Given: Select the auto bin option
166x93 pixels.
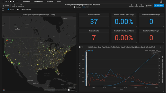Looking at the screenshot, I should click(x=89, y=51).
